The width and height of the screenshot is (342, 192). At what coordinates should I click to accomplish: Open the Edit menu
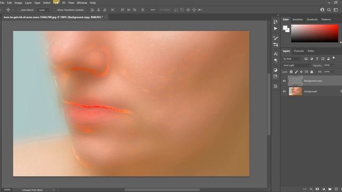10,3
